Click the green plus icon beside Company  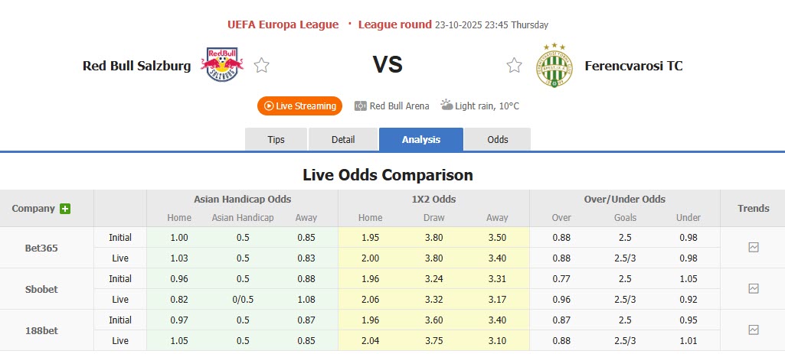(65, 209)
